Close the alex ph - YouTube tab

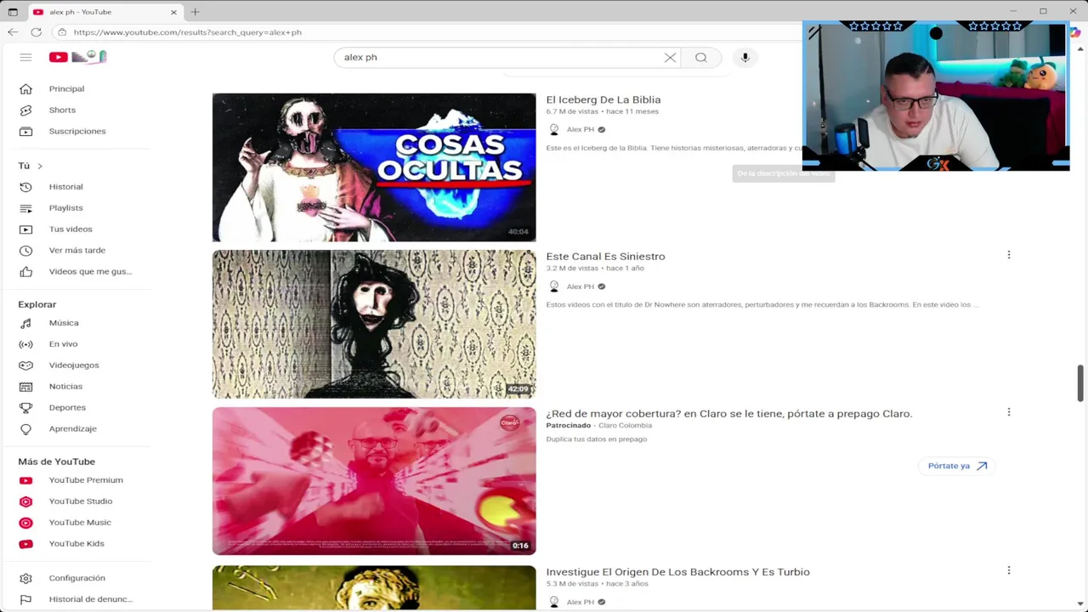click(173, 12)
